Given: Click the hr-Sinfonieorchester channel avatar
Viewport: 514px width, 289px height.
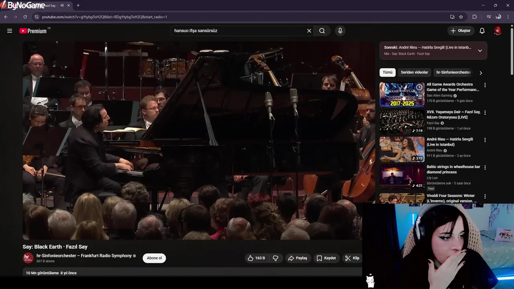Looking at the screenshot, I should pyautogui.click(x=28, y=258).
